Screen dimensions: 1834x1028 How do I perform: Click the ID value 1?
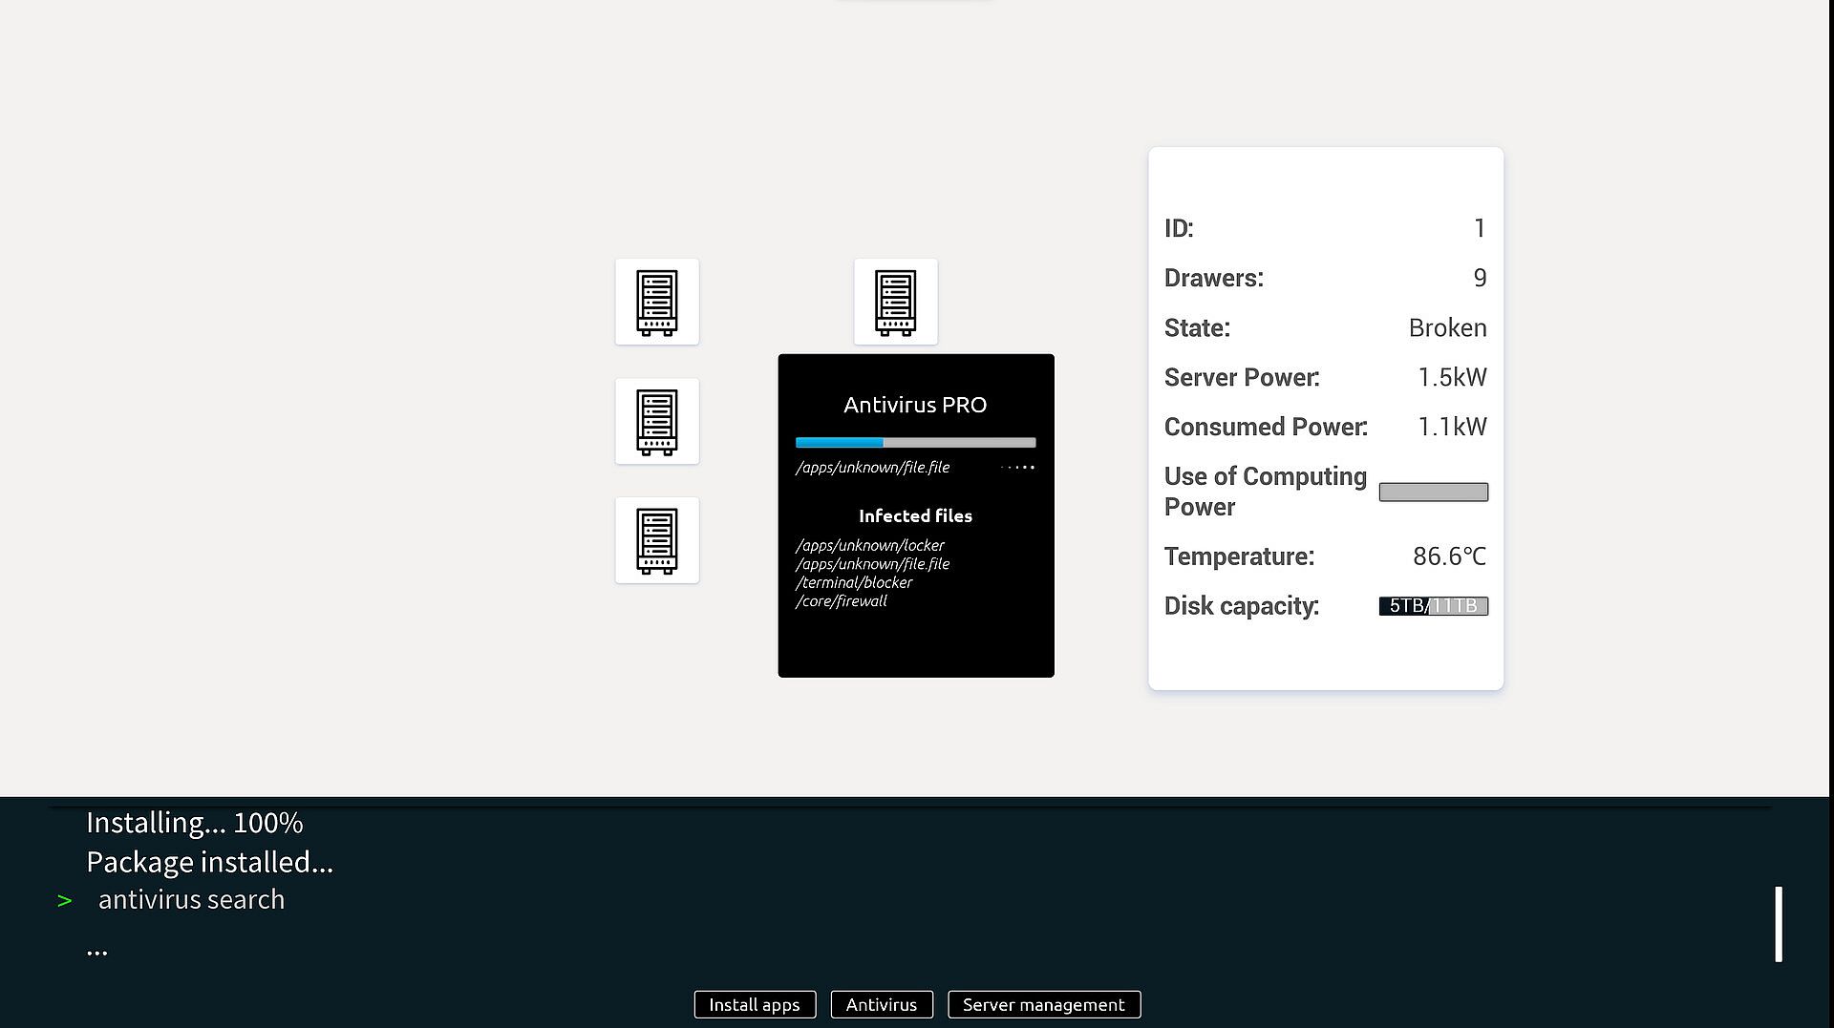[1480, 229]
